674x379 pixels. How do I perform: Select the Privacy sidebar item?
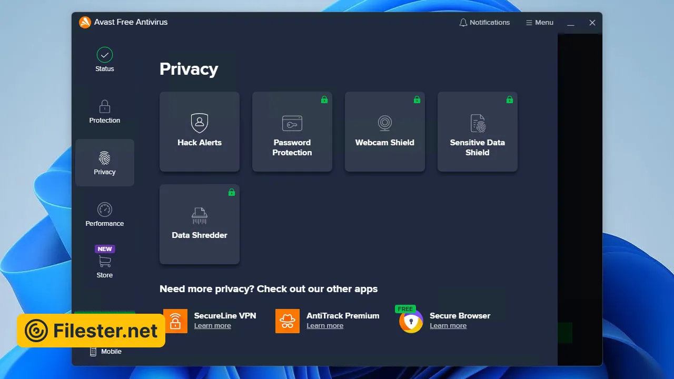pos(105,163)
